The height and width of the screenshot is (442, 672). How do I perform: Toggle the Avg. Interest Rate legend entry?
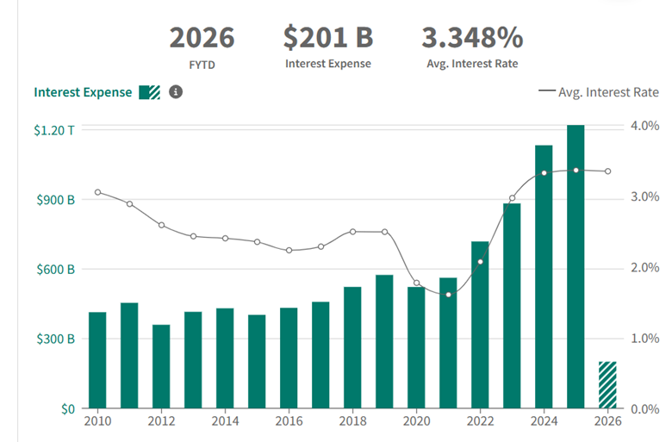coord(599,92)
